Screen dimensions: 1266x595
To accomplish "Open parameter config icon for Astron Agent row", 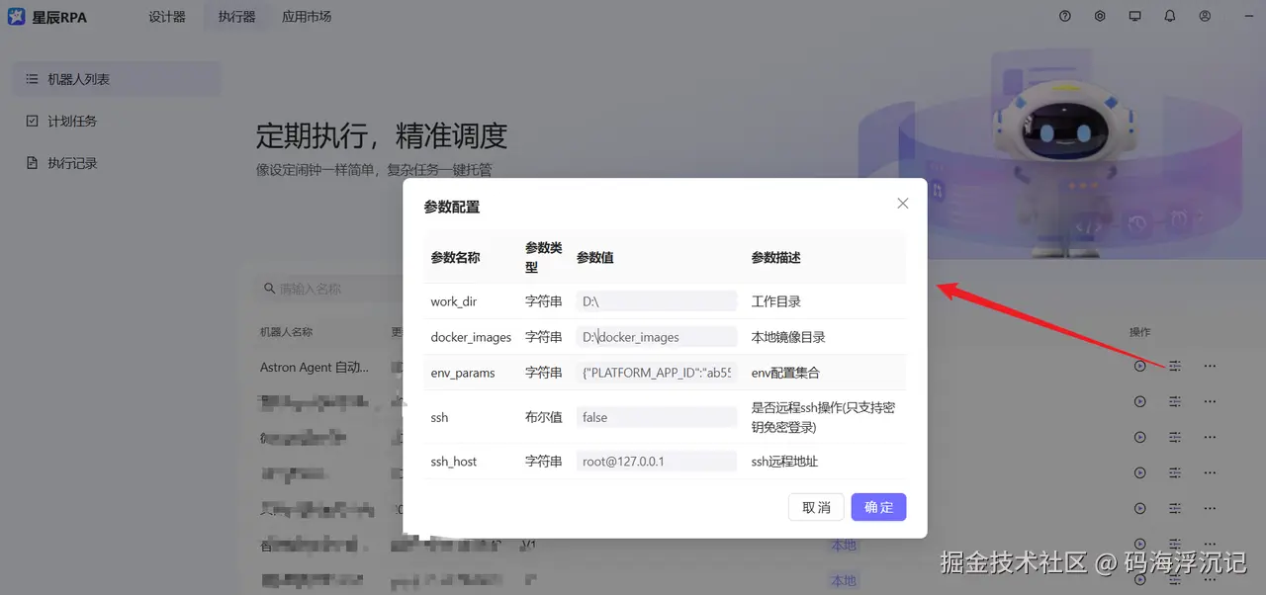I will coord(1175,366).
